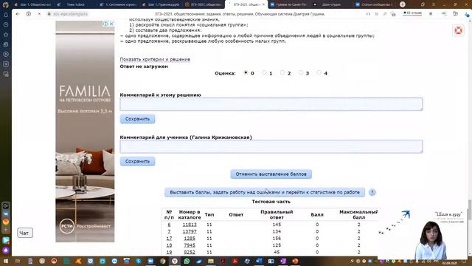Open catalog number 7945 link
The width and height of the screenshot is (472, 266).
(190, 245)
